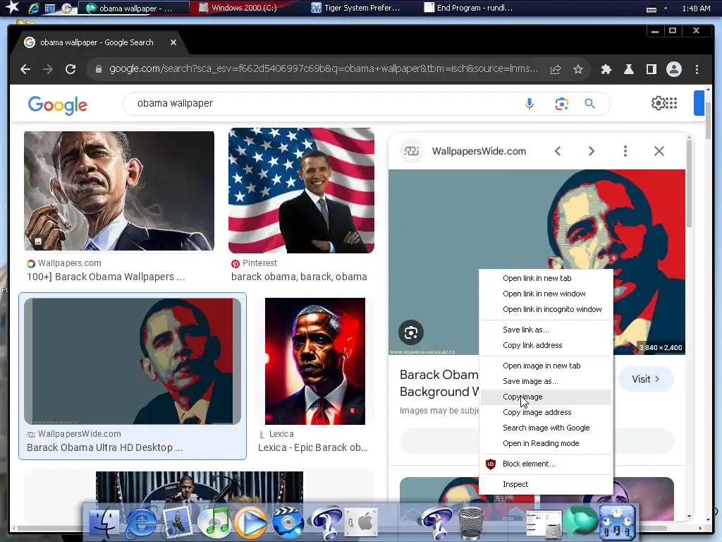Viewport: 722px width, 542px height.
Task: Show next image in preview panel
Action: tap(592, 151)
